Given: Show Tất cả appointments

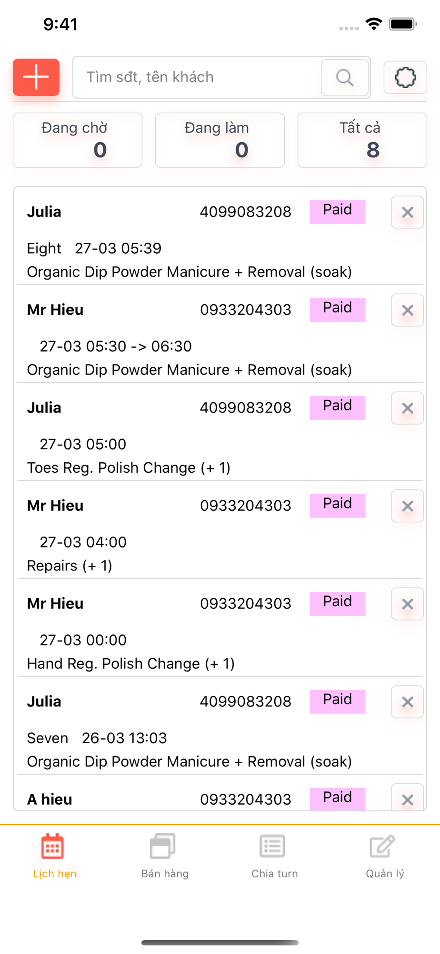Looking at the screenshot, I should click(x=362, y=140).
